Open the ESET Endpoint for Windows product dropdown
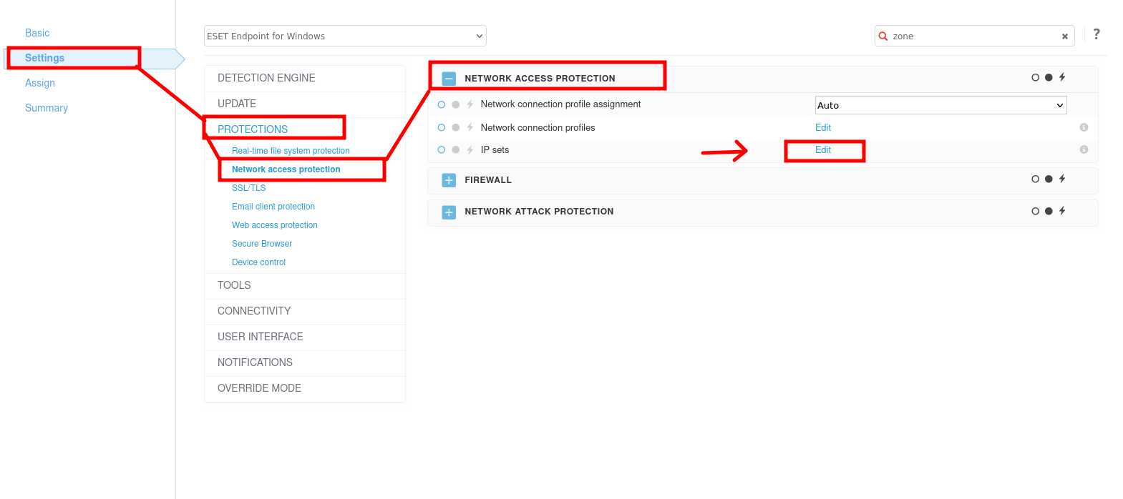This screenshot has height=499, width=1123. [x=345, y=36]
